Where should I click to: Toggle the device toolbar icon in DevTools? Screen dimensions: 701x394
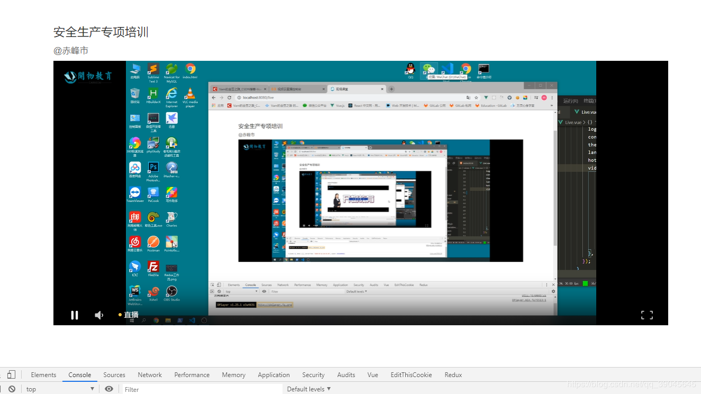[12, 374]
